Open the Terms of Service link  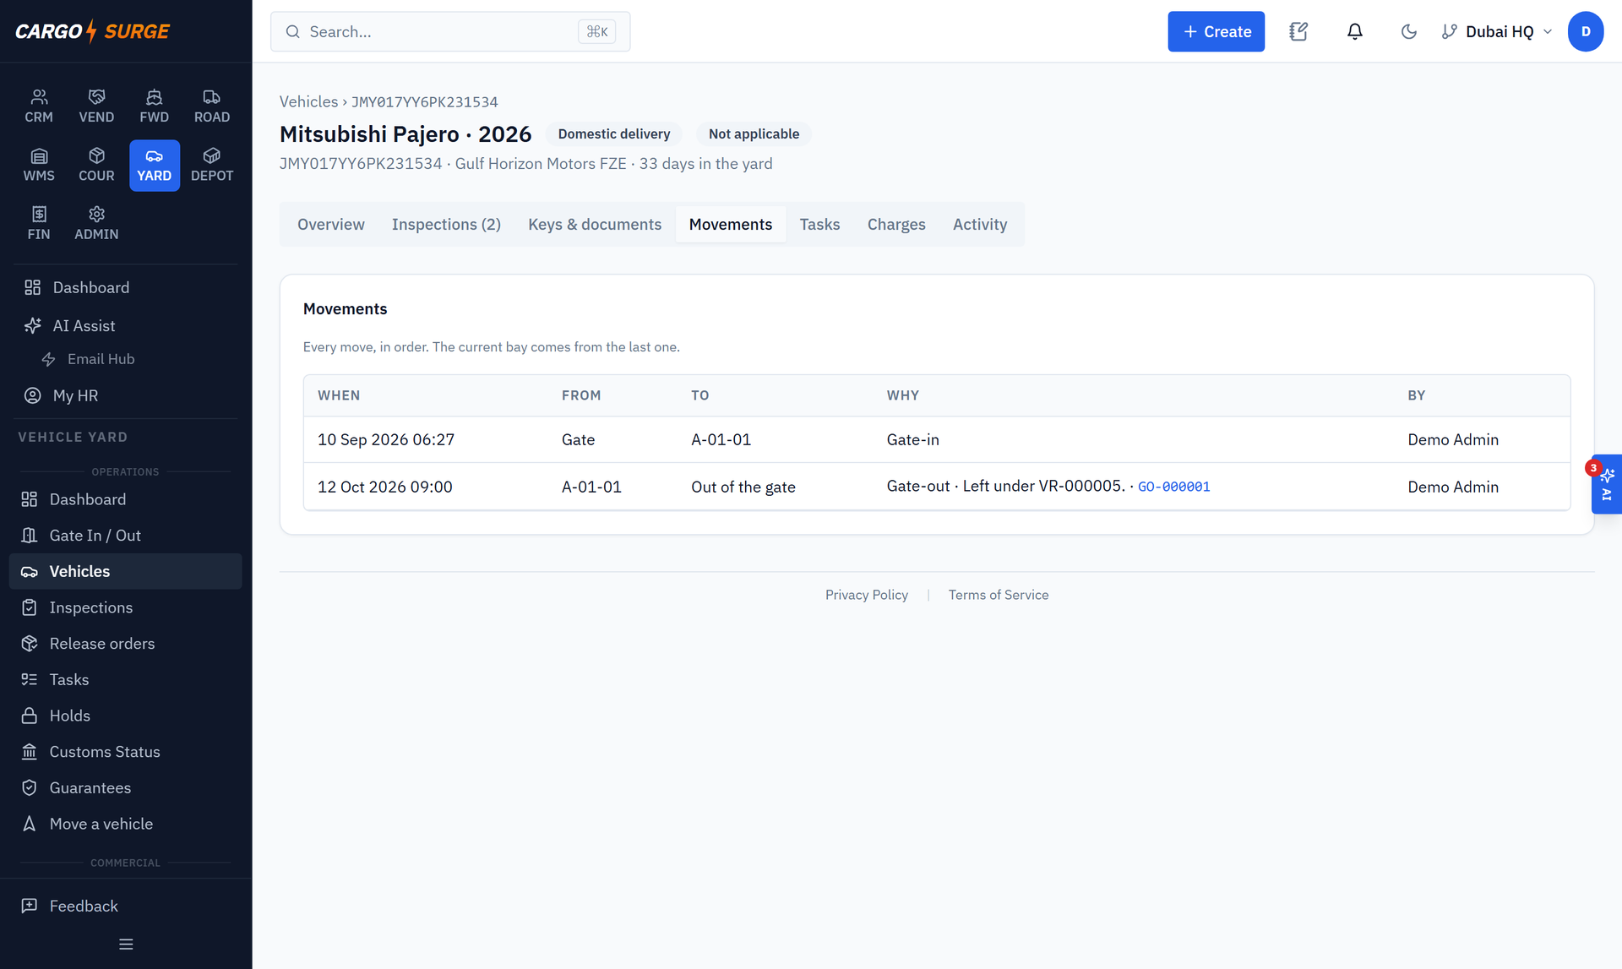[x=999, y=595]
